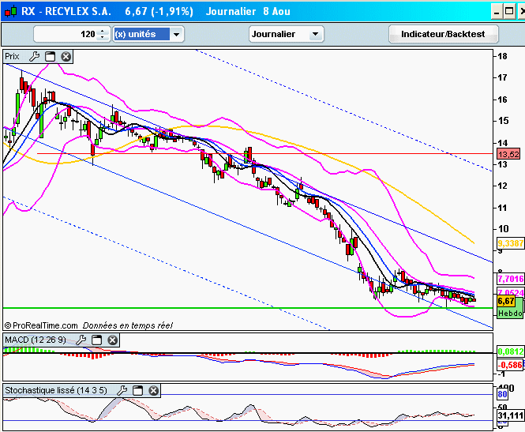Open Stochastique lissé wrench settings

click(122, 390)
